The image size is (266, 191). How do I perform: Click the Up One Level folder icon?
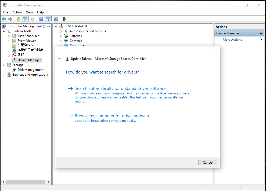(x=18, y=19)
